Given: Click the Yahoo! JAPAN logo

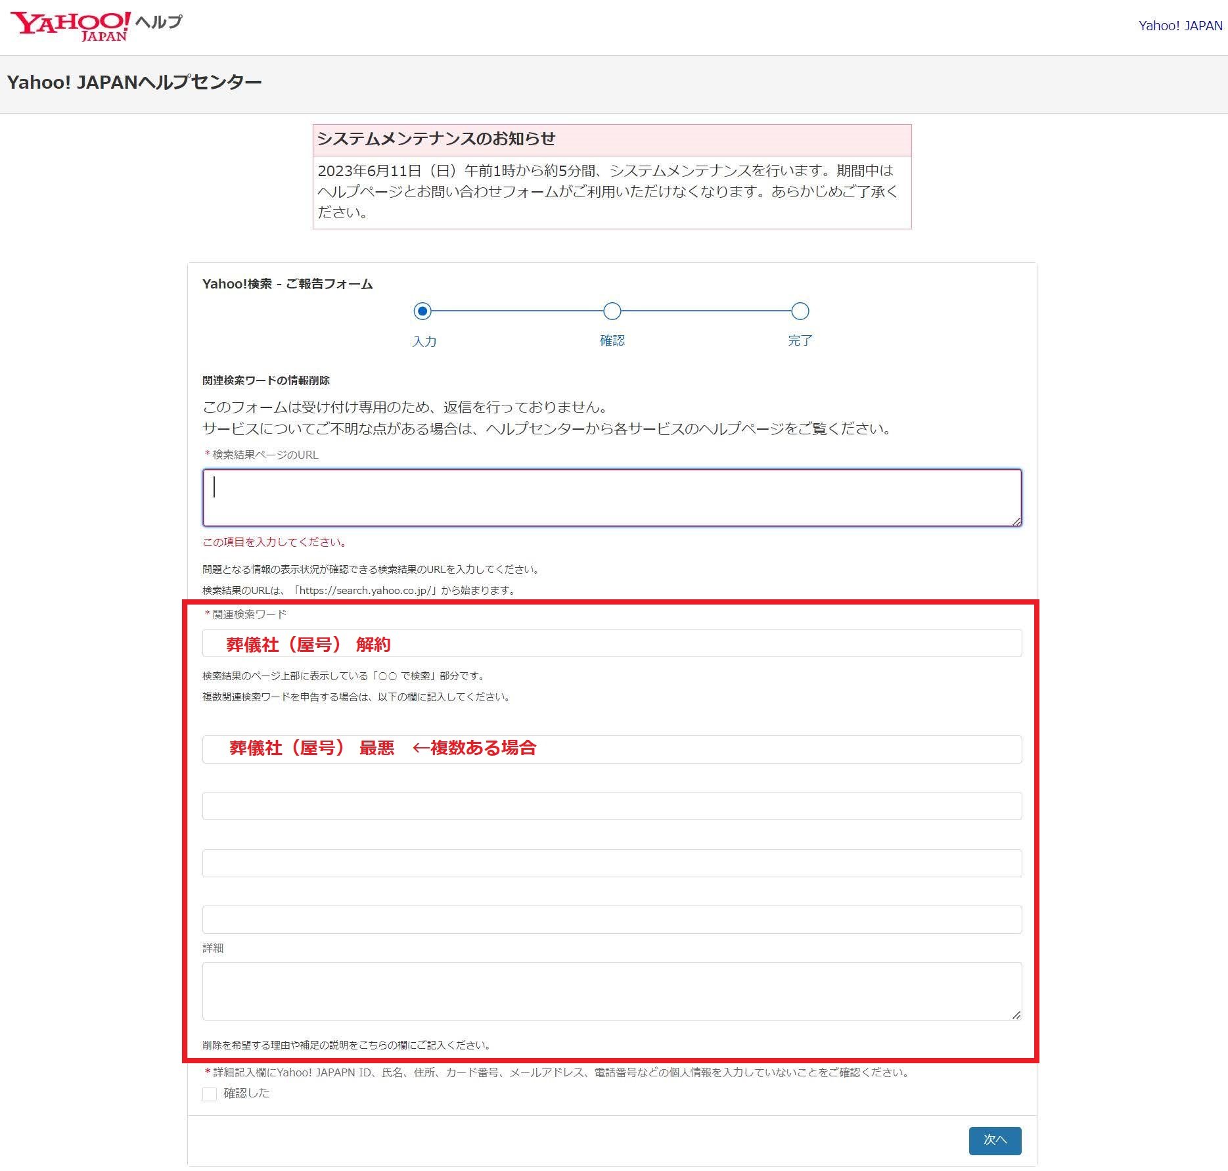Looking at the screenshot, I should (x=70, y=26).
